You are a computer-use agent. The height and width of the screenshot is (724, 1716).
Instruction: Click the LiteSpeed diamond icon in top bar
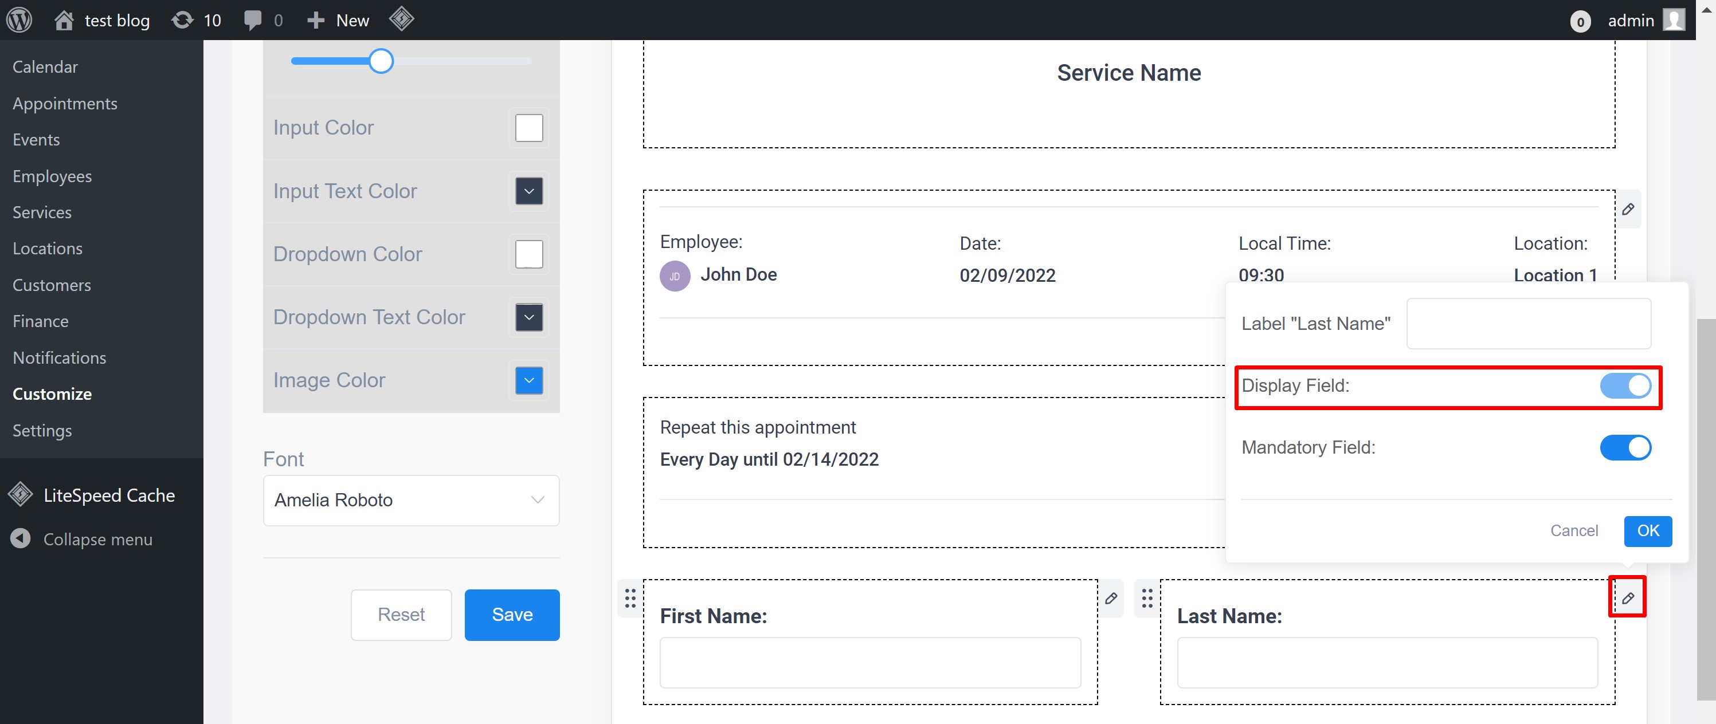click(401, 19)
